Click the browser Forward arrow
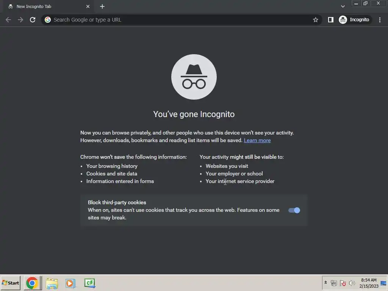This screenshot has height=291, width=388. click(20, 20)
